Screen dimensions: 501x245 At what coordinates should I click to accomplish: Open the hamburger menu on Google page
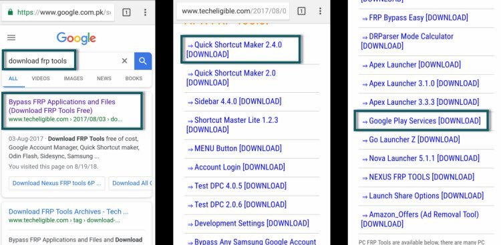pos(11,37)
